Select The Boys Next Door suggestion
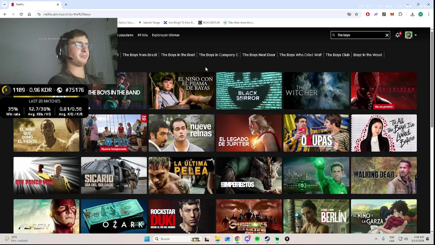Viewport: 435px width, 245px height. (259, 55)
